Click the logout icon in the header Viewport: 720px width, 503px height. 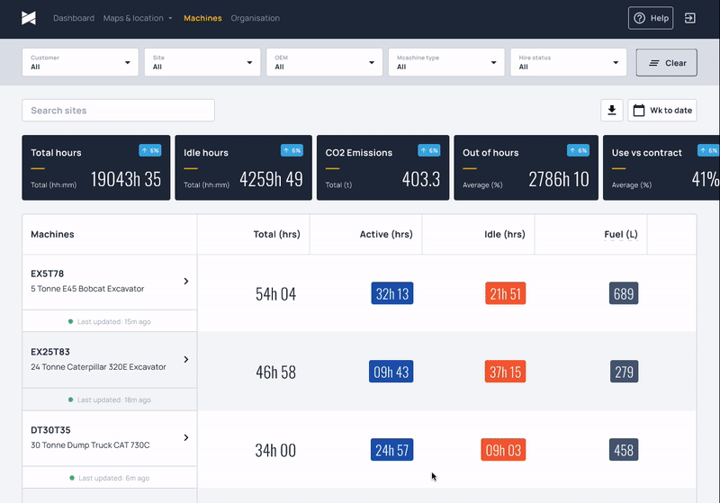click(689, 18)
